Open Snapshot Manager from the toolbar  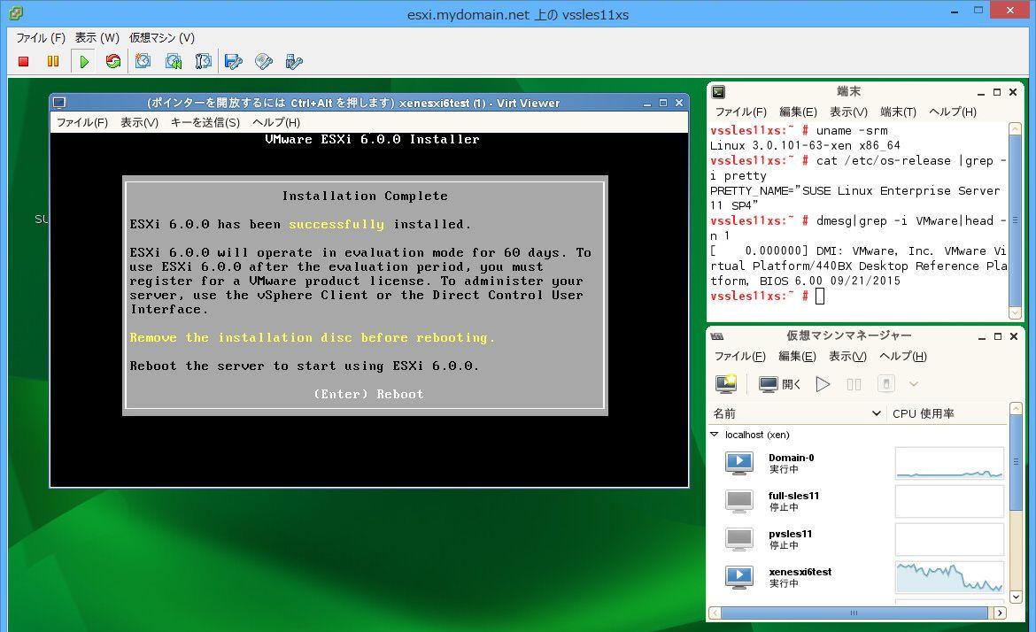(x=204, y=61)
